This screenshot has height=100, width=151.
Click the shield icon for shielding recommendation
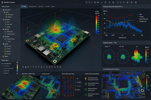click(x=86, y=79)
